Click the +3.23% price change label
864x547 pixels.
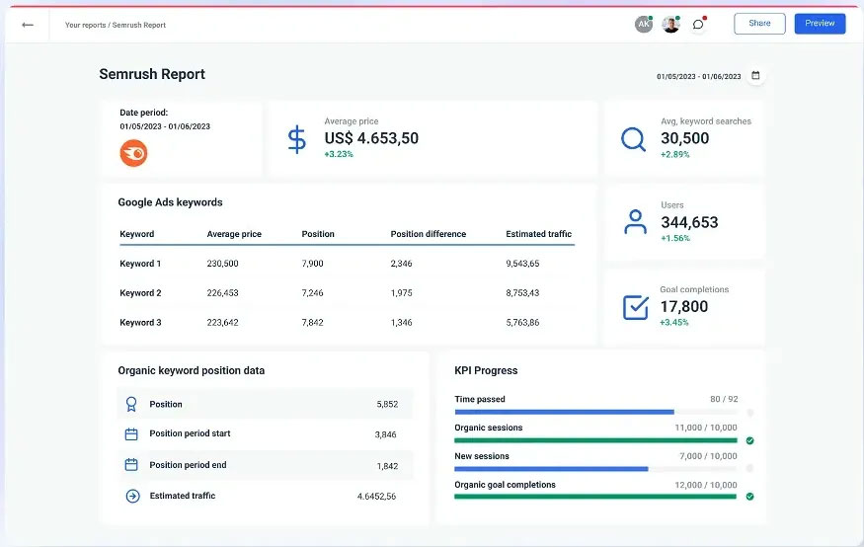339,154
